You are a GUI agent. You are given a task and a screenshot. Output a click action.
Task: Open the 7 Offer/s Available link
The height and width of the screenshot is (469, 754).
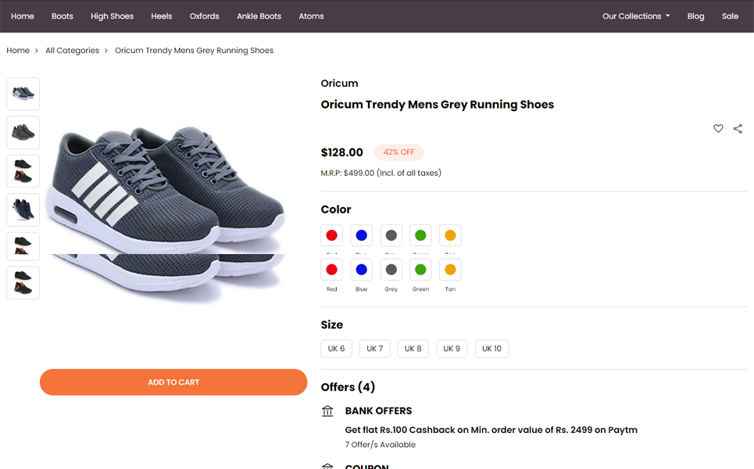click(380, 445)
